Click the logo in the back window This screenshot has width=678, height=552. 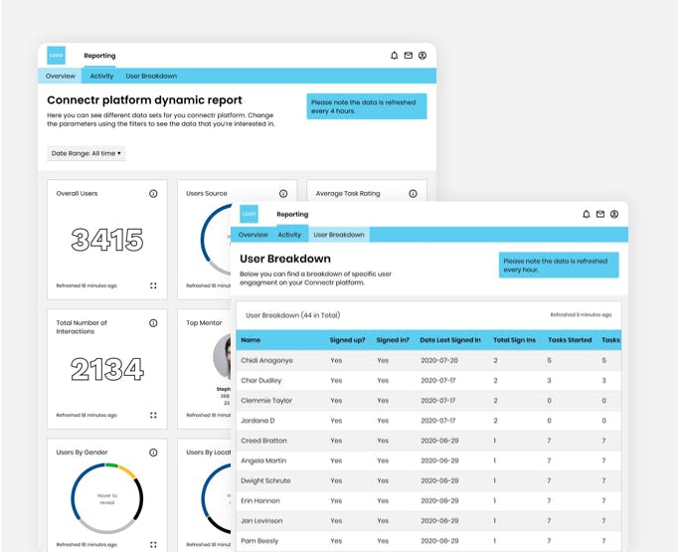pyautogui.click(x=57, y=56)
